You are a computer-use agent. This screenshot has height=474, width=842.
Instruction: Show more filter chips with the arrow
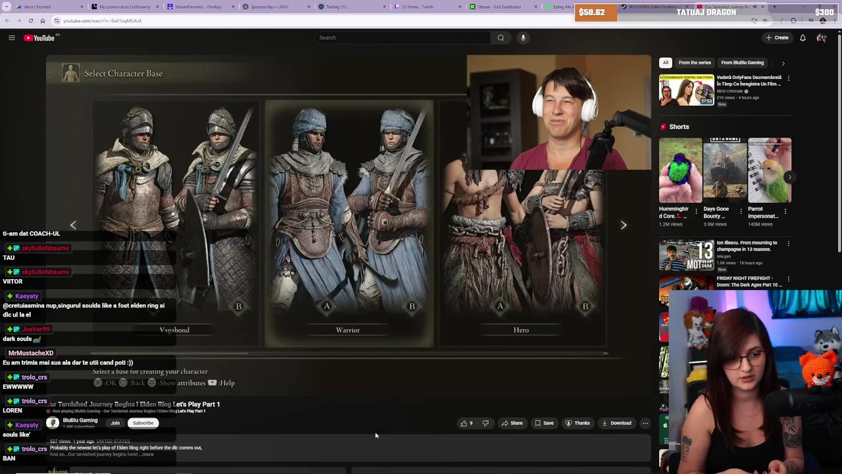point(783,63)
